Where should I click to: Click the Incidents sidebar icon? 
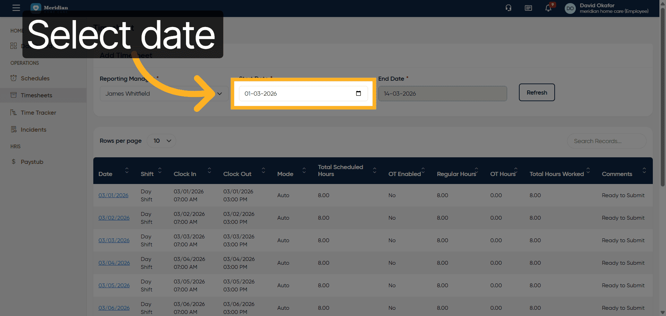14,130
